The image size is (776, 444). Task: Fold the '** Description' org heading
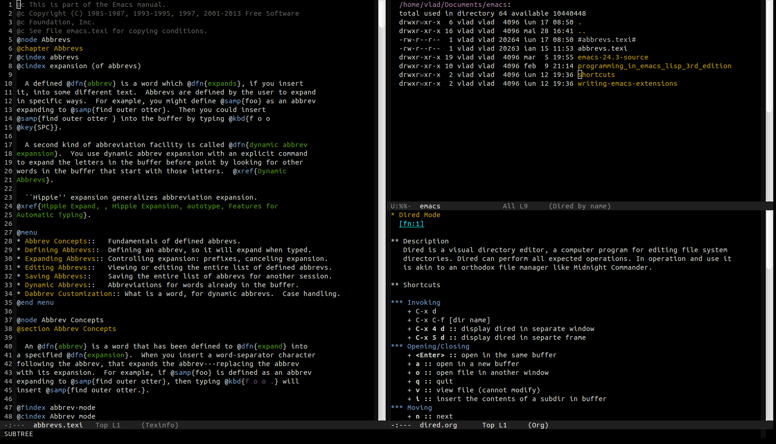[420, 241]
